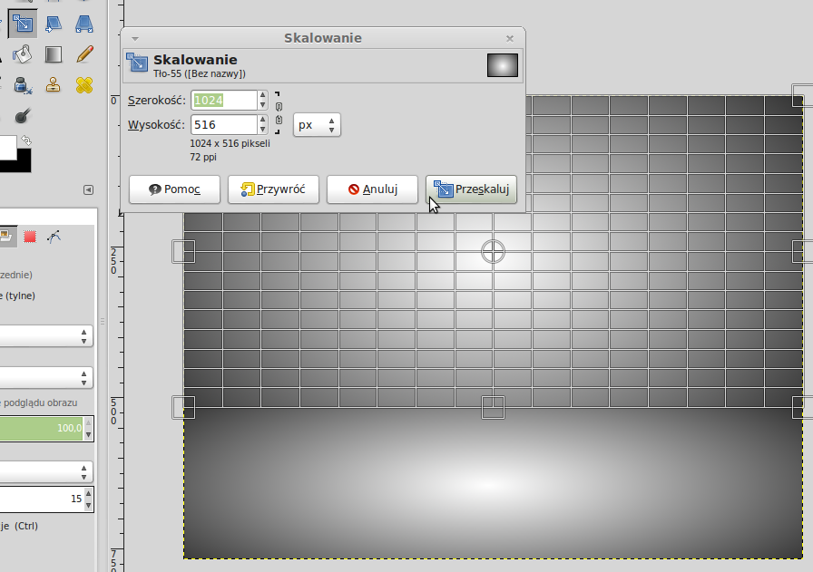Open the px unit dropdown
This screenshot has width=813, height=572.
[317, 125]
